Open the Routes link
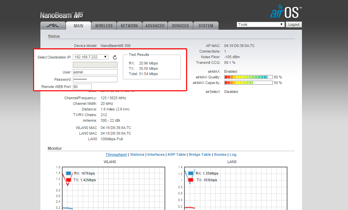348x210 pixels. (x=220, y=154)
